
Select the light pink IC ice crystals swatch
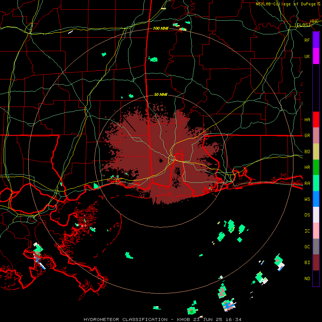coord(316,231)
